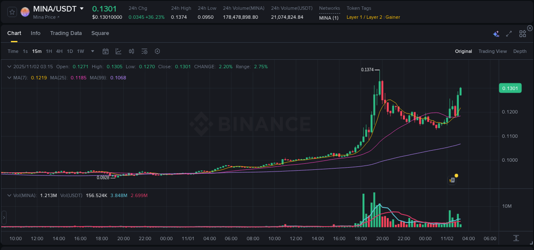
Task: Switch to the Depth chart view
Action: click(519, 51)
